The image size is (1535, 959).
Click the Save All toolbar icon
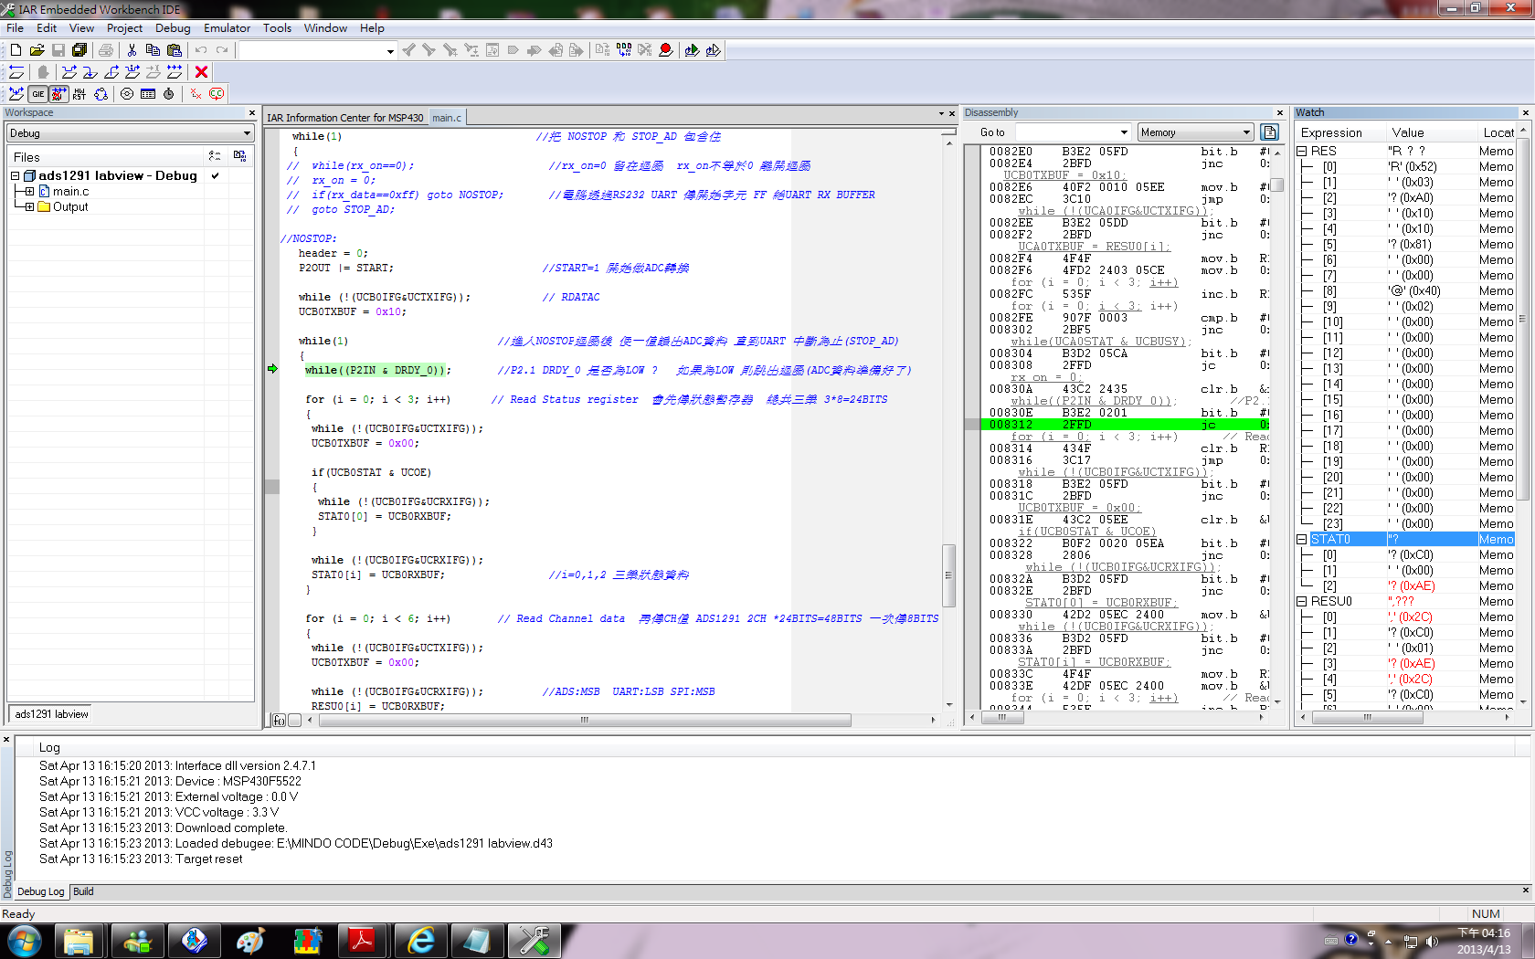coord(79,50)
